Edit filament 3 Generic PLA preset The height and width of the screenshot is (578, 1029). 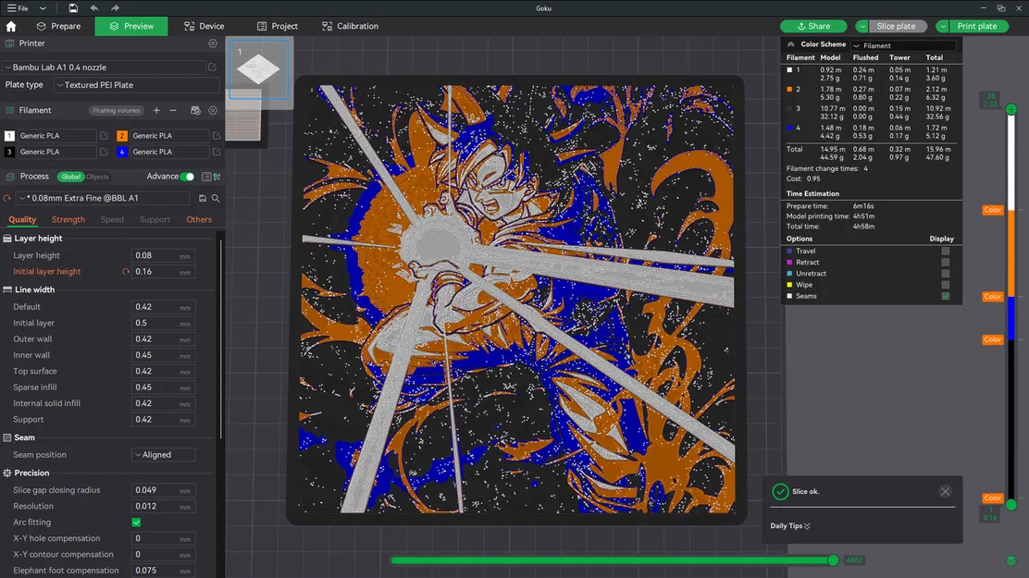pos(104,152)
